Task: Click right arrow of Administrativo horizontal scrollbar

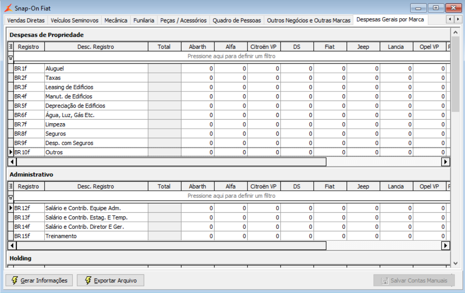Action: (446, 245)
